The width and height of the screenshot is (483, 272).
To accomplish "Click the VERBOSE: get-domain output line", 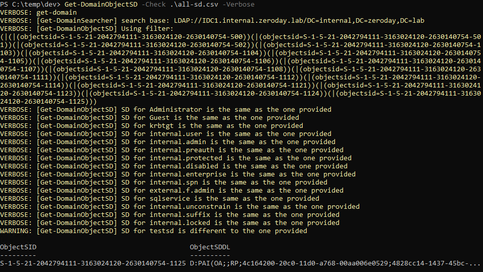I will tap(38, 13).
